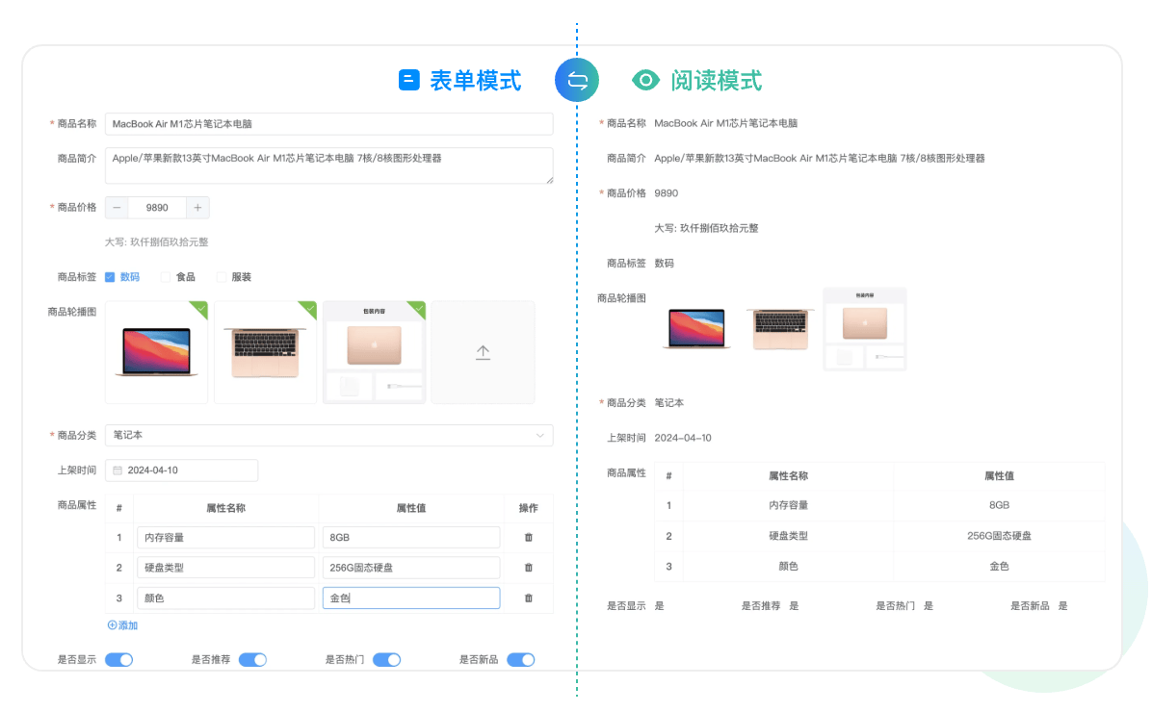Screen dimensions: 1152x712
Task: Click the calendar icon in the 上架时间 field
Action: tap(118, 470)
